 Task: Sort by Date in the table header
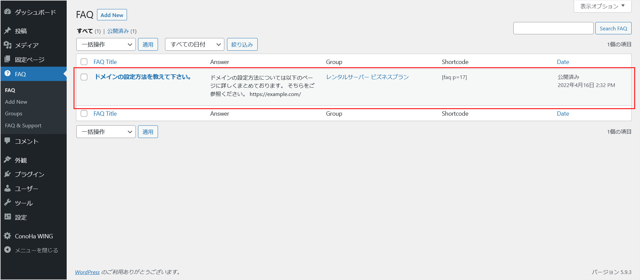tap(563, 62)
